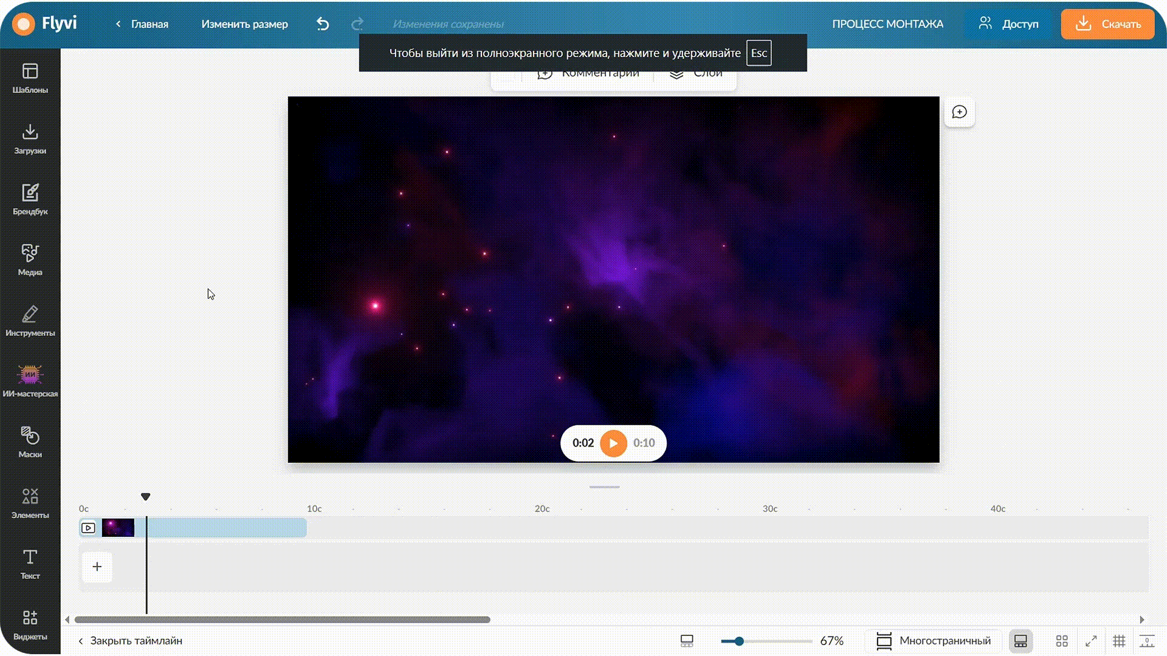The width and height of the screenshot is (1167, 656).
Task: Click the horizontal timeline scrollbar
Action: 282,620
